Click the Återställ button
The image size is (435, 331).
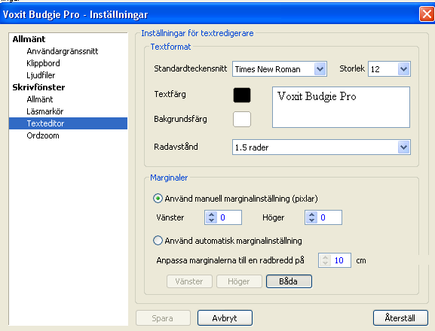coord(400,318)
